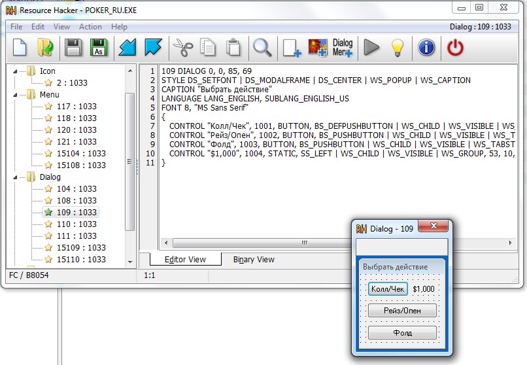Click the tree panel scroll up arrow

pyautogui.click(x=130, y=71)
